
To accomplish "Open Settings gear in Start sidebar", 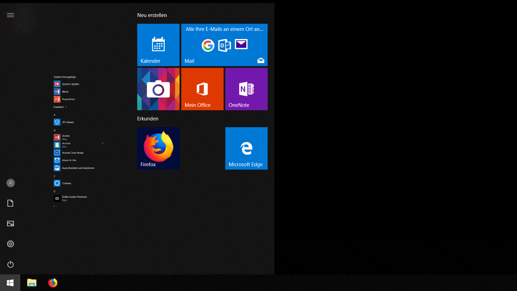I will (x=11, y=244).
